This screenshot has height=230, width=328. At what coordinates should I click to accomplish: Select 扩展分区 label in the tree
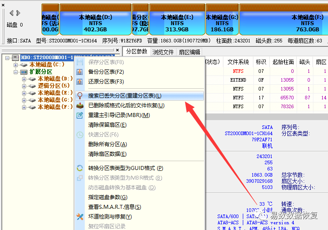coord(41,72)
